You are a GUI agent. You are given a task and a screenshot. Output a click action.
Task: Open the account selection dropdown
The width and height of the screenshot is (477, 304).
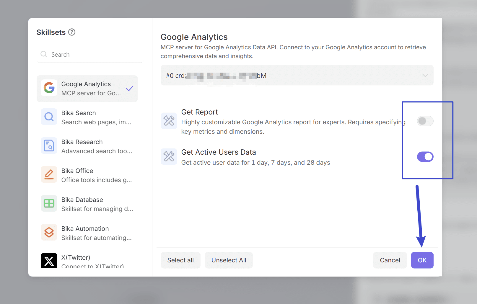[297, 76]
